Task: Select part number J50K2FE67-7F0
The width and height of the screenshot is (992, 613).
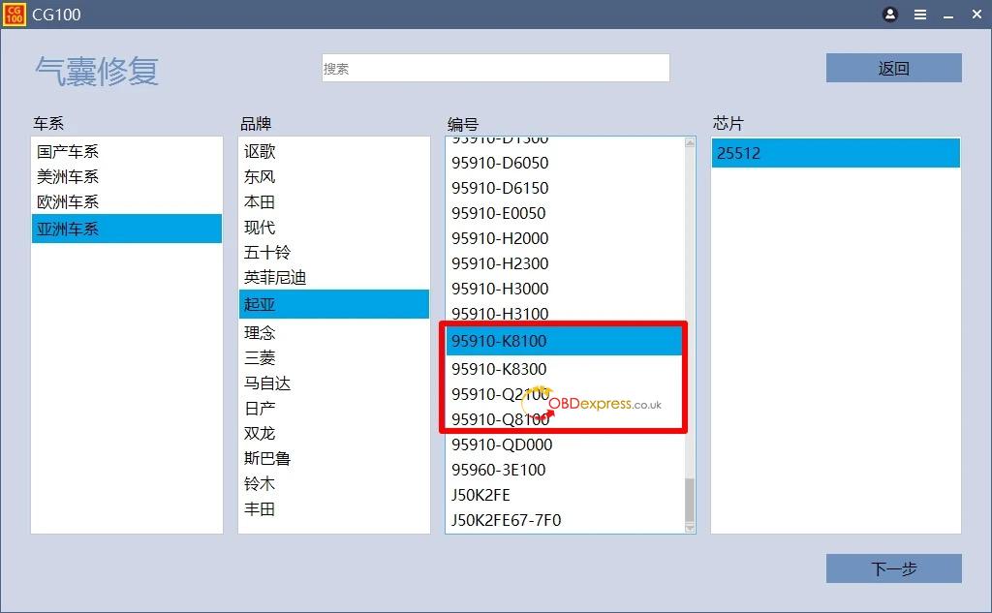Action: pos(506,520)
